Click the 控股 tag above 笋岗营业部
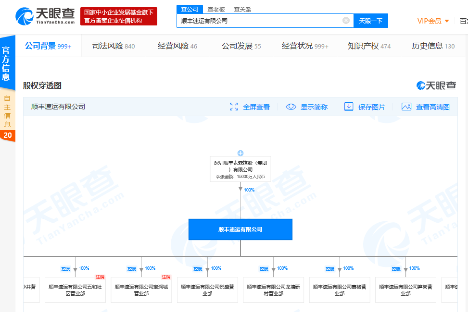 [x=396, y=268]
